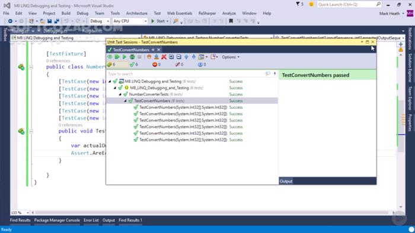The image size is (415, 233).
Task: Filter by failed tests count 0
Action: coord(157,64)
